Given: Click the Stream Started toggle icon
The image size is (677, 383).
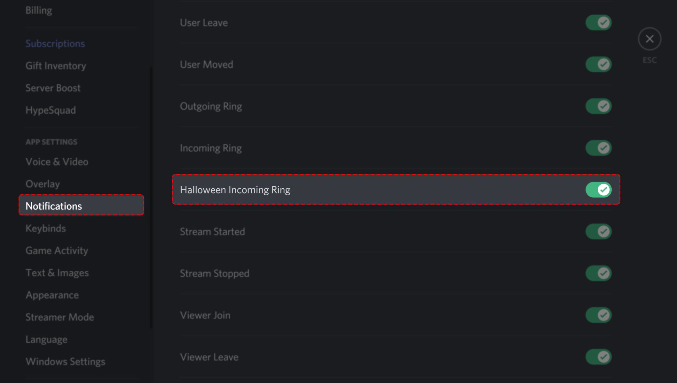Looking at the screenshot, I should (599, 231).
